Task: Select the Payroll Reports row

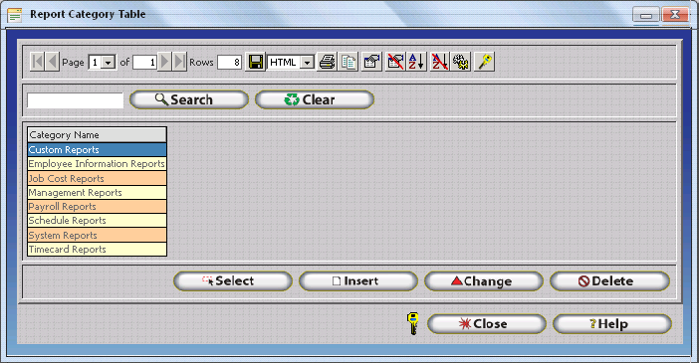Action: pos(97,206)
